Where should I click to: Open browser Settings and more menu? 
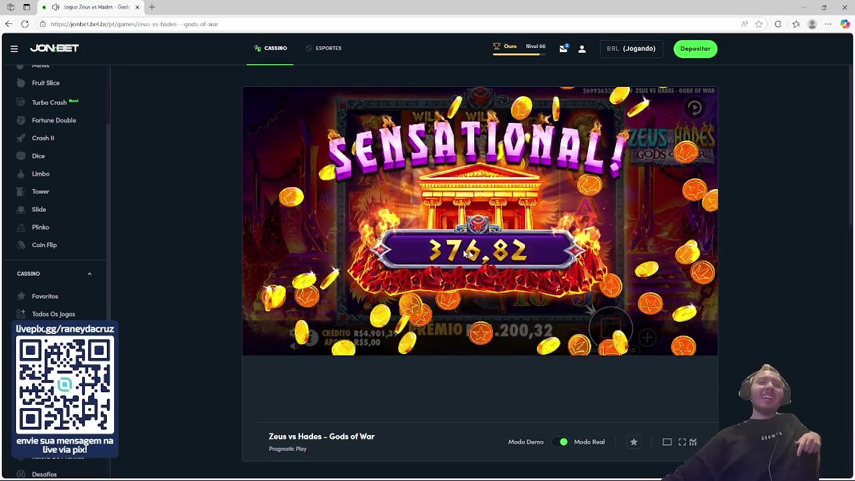pos(828,24)
